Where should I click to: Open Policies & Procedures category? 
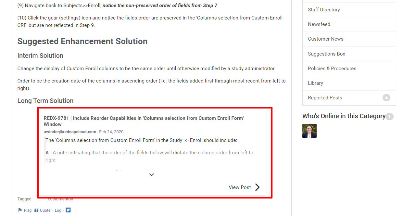[332, 69]
